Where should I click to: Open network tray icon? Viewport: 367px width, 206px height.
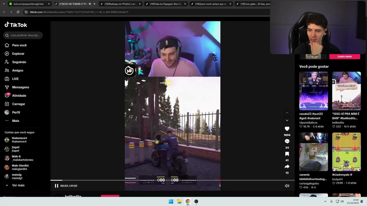tap(337, 201)
